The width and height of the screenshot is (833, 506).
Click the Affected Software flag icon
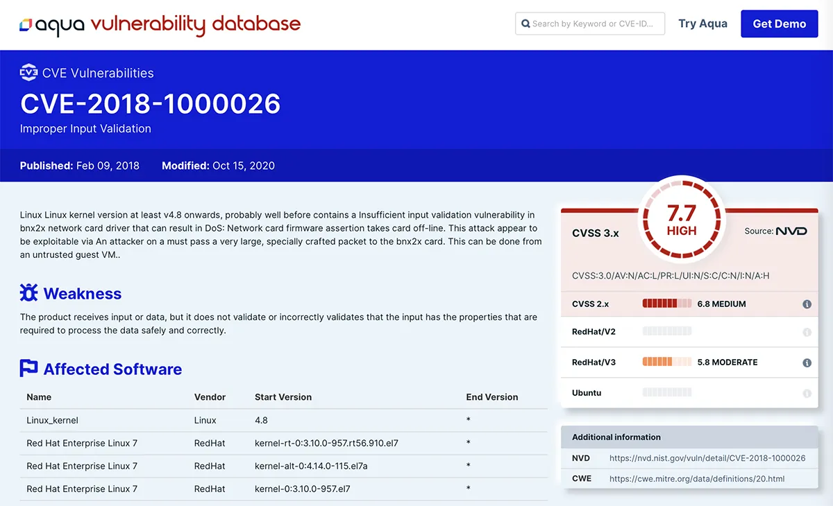[28, 368]
